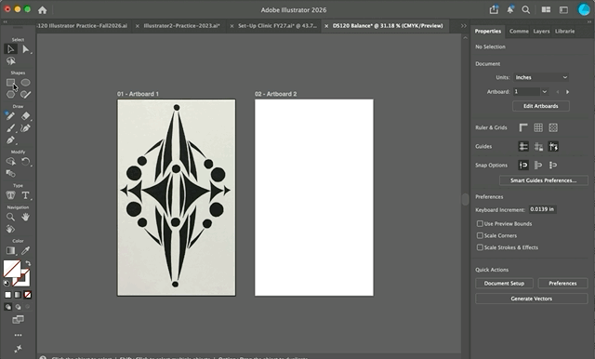Select the Eraser tool
The width and height of the screenshot is (595, 359).
(x=25, y=116)
